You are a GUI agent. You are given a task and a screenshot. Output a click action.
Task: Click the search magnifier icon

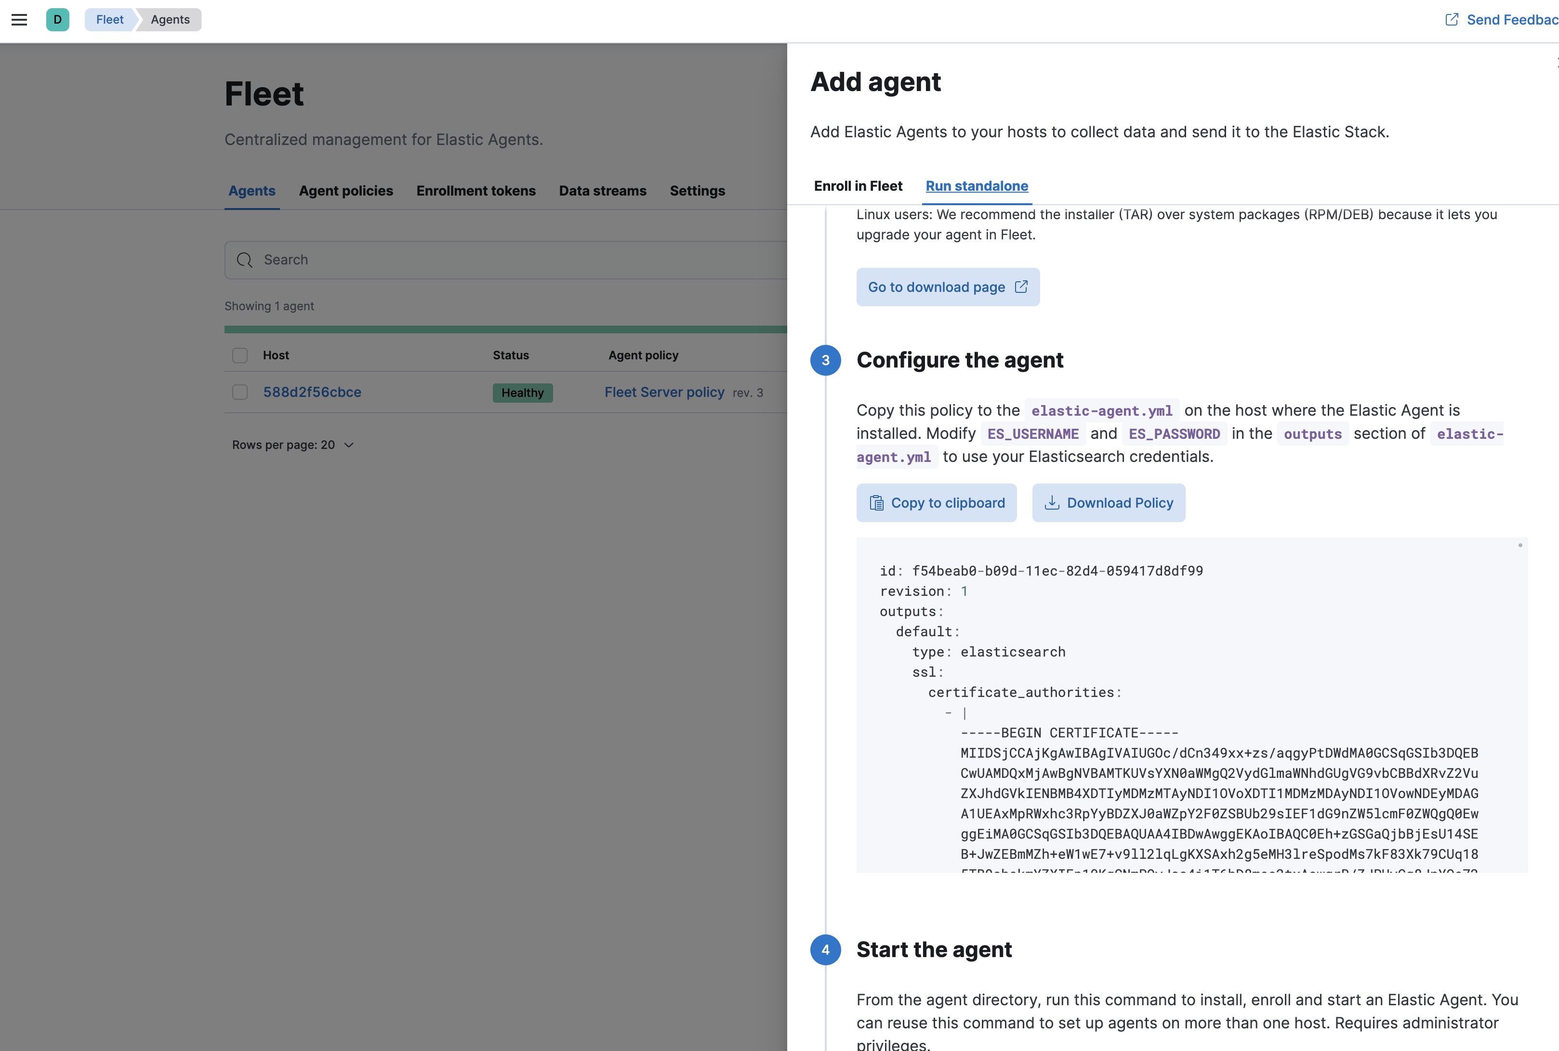[x=245, y=260]
